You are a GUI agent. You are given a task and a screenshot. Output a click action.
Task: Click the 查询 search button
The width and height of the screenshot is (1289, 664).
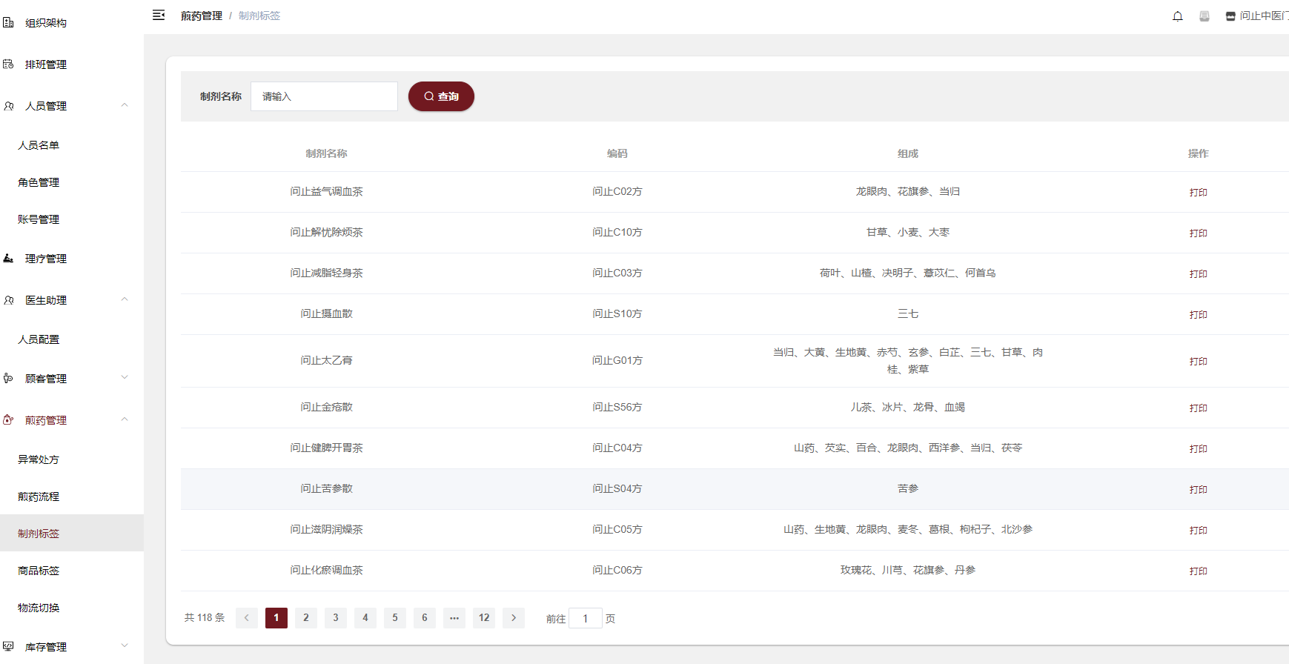click(x=441, y=96)
